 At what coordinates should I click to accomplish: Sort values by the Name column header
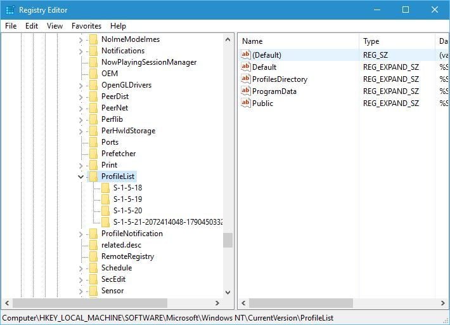(x=299, y=41)
